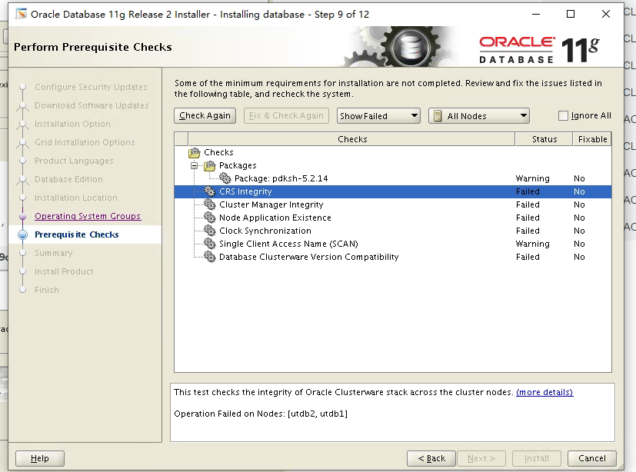Click the Operating System Groups step bullet
The width and height of the screenshot is (636, 472).
(23, 216)
